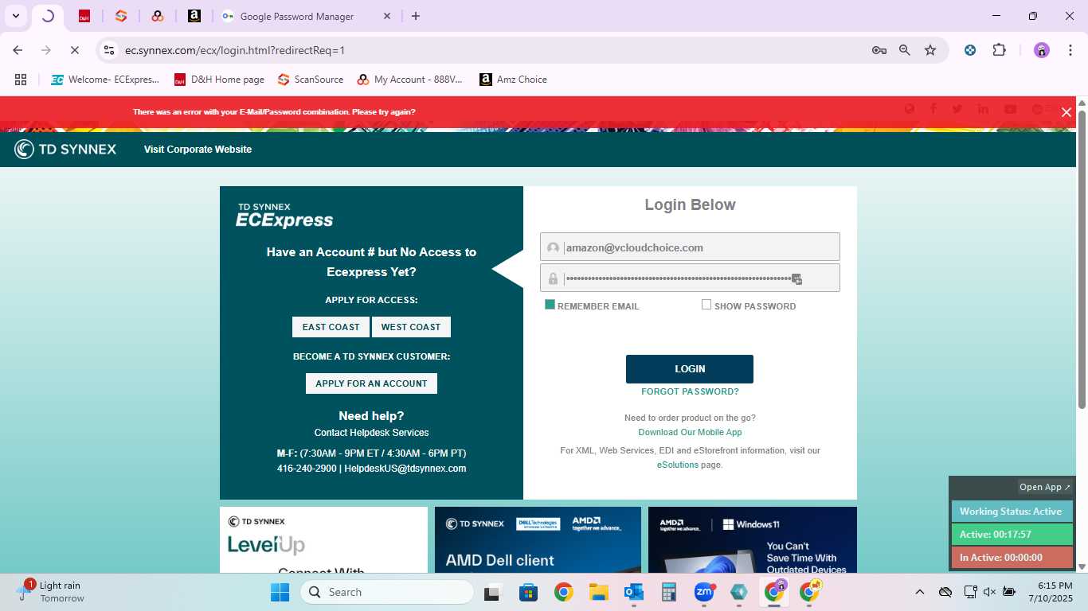Open Task View on taskbar
This screenshot has height=611, width=1088.
(x=492, y=592)
